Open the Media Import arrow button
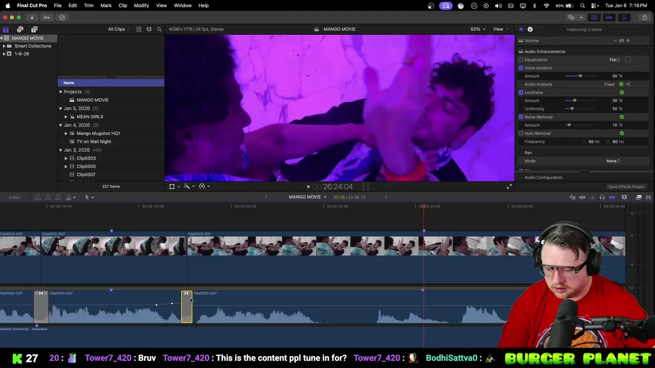655x368 pixels. (x=32, y=17)
